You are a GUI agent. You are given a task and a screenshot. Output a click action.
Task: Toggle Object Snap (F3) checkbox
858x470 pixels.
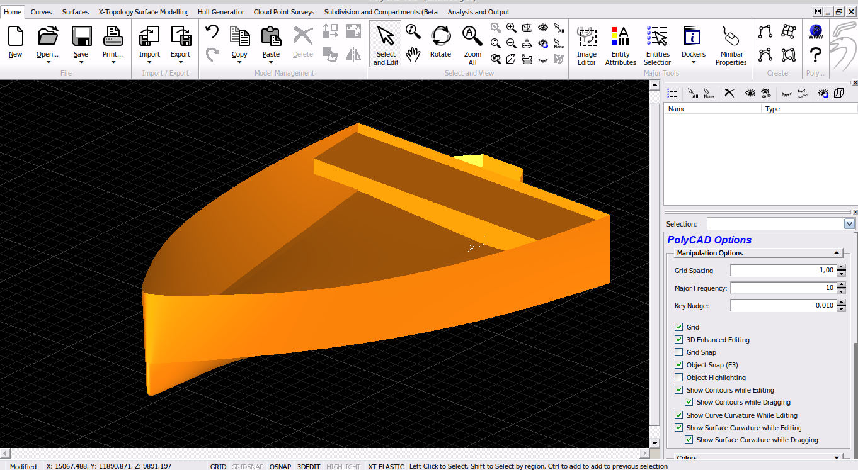(678, 365)
